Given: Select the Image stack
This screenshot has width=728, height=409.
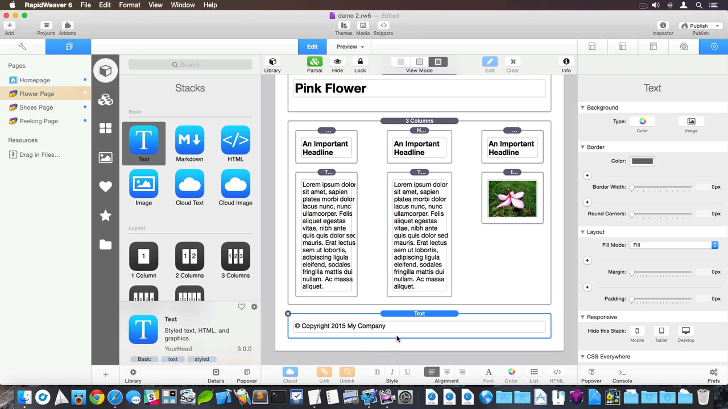Looking at the screenshot, I should tap(143, 187).
